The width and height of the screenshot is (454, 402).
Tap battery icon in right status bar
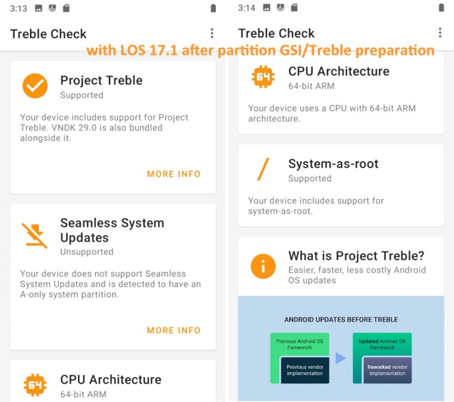click(441, 7)
